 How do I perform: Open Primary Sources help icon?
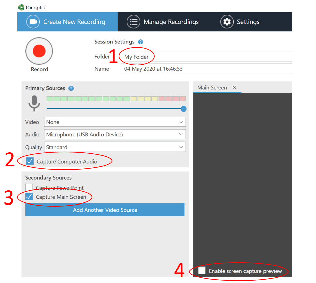pos(71,88)
